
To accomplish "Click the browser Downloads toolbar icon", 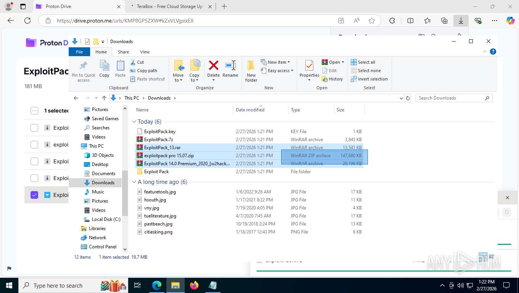I will 461,21.
